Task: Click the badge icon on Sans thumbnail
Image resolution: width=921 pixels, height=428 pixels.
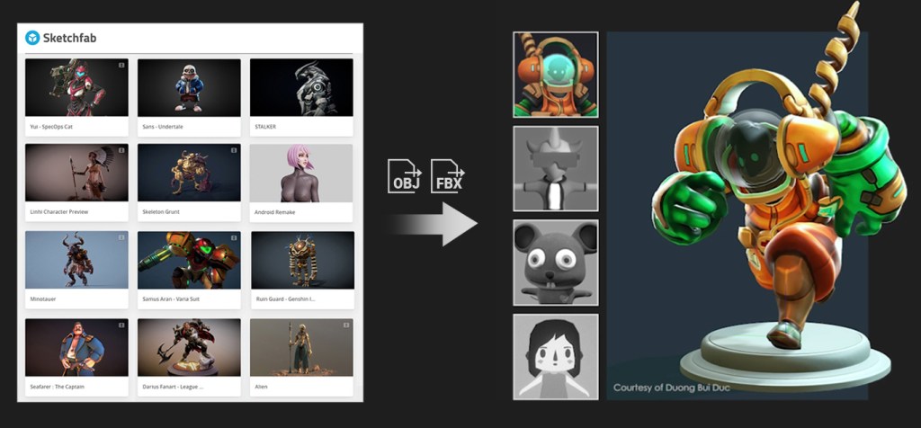Action: tap(234, 65)
